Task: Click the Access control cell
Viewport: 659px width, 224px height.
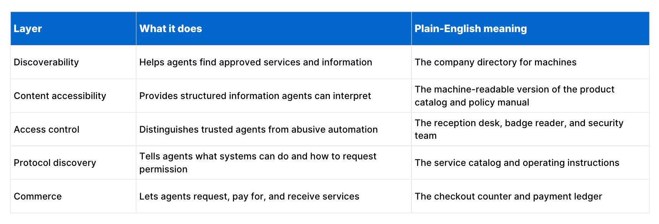Action: click(x=73, y=129)
